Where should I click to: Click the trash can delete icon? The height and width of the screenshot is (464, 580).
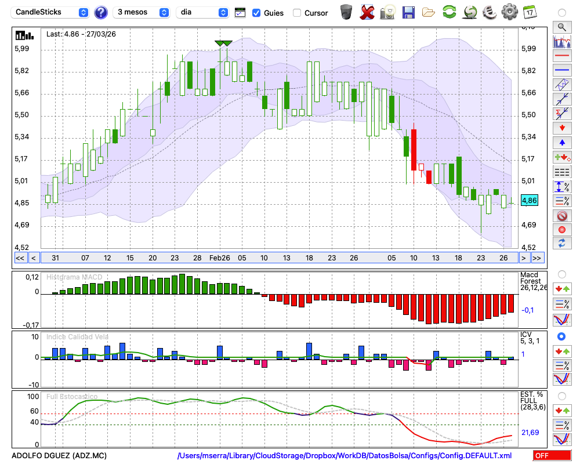[346, 12]
